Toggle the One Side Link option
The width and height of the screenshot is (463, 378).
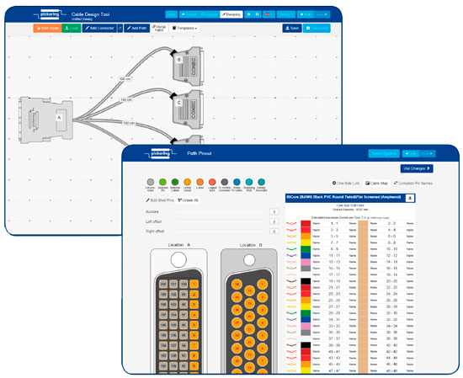pos(346,184)
